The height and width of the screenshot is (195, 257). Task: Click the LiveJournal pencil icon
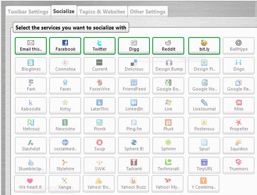point(204,103)
